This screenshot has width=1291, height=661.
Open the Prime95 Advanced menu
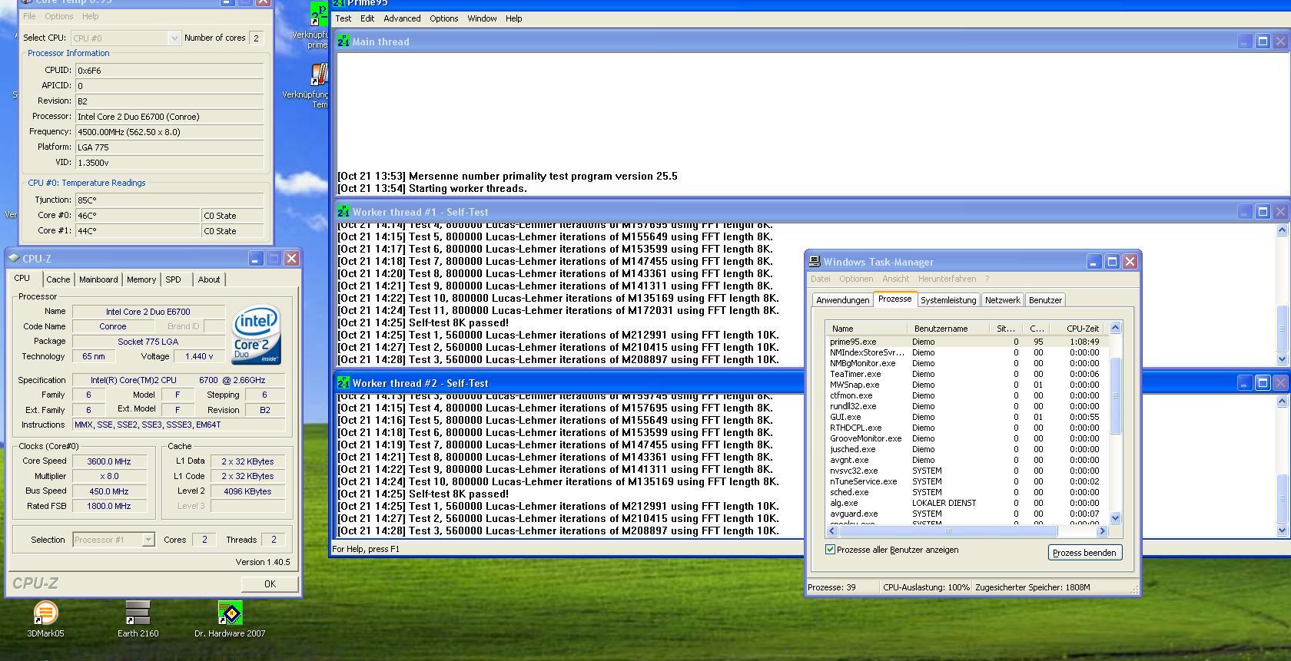402,18
